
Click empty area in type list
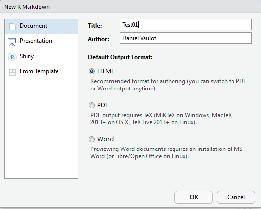click(41, 129)
